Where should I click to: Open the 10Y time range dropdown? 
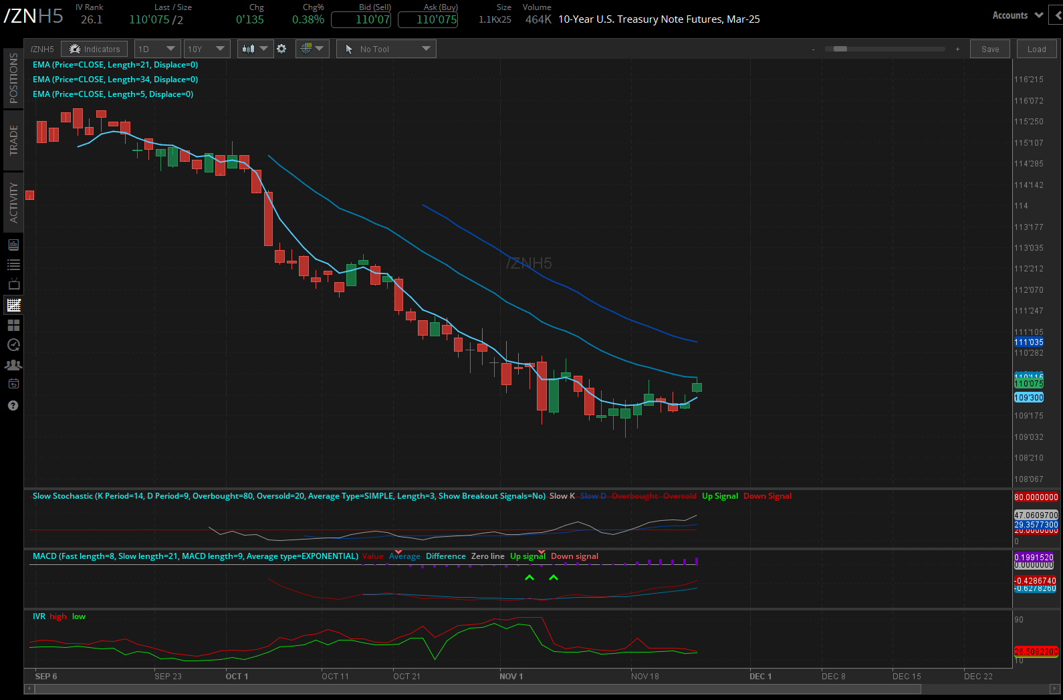click(x=207, y=49)
